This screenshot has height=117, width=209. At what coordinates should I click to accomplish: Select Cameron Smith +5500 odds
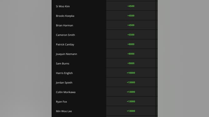click(x=131, y=35)
